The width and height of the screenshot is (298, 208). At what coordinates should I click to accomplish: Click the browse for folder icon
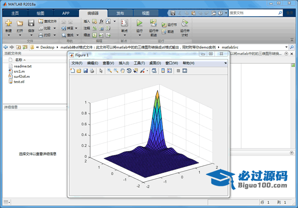pos(25,47)
